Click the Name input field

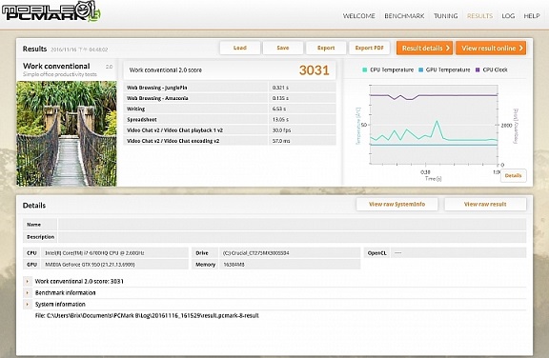tap(292, 225)
